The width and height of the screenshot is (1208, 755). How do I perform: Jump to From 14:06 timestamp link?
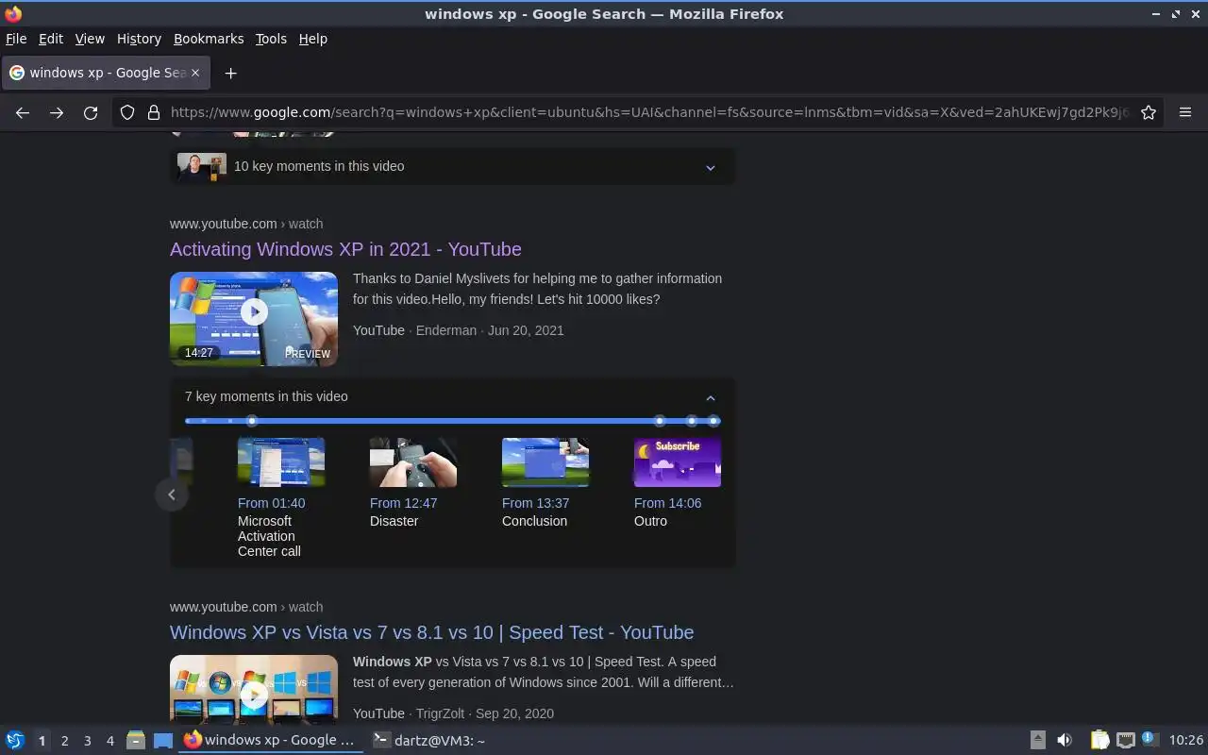[x=667, y=503]
